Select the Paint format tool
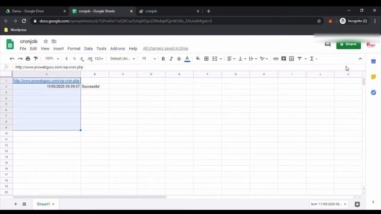Screen dimensions: 381x214 pos(36,59)
